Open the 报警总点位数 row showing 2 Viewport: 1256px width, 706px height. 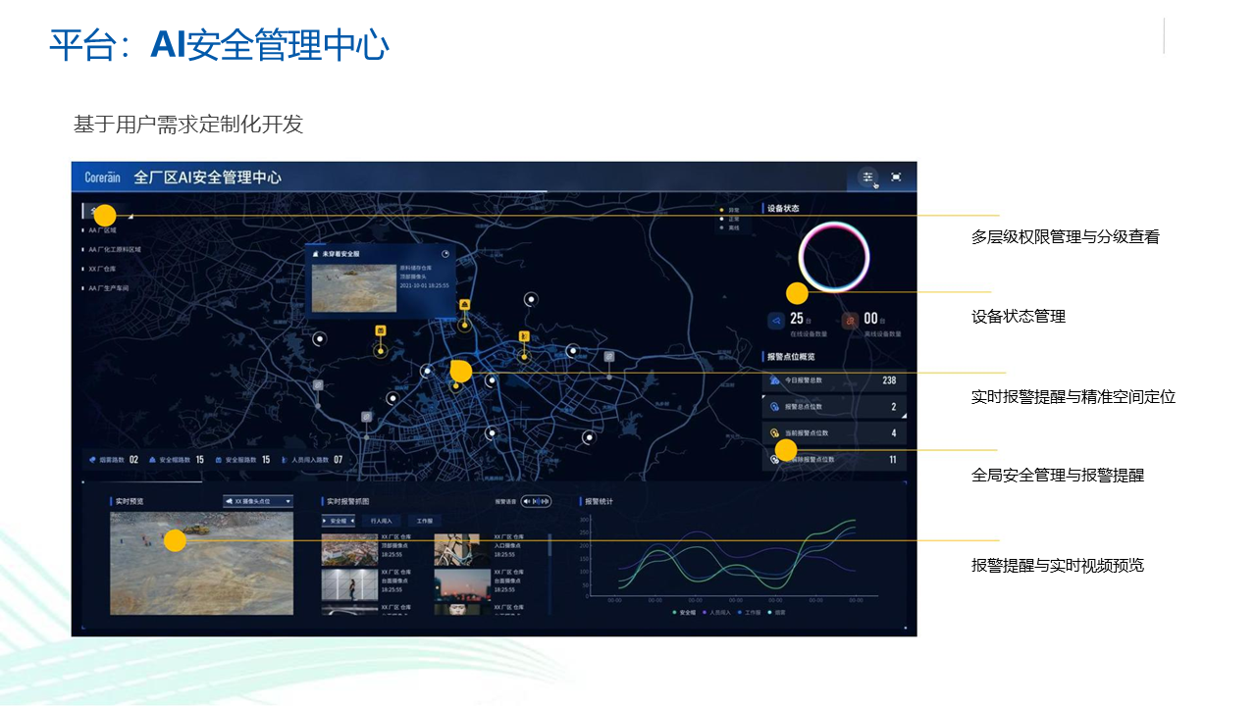coord(834,406)
